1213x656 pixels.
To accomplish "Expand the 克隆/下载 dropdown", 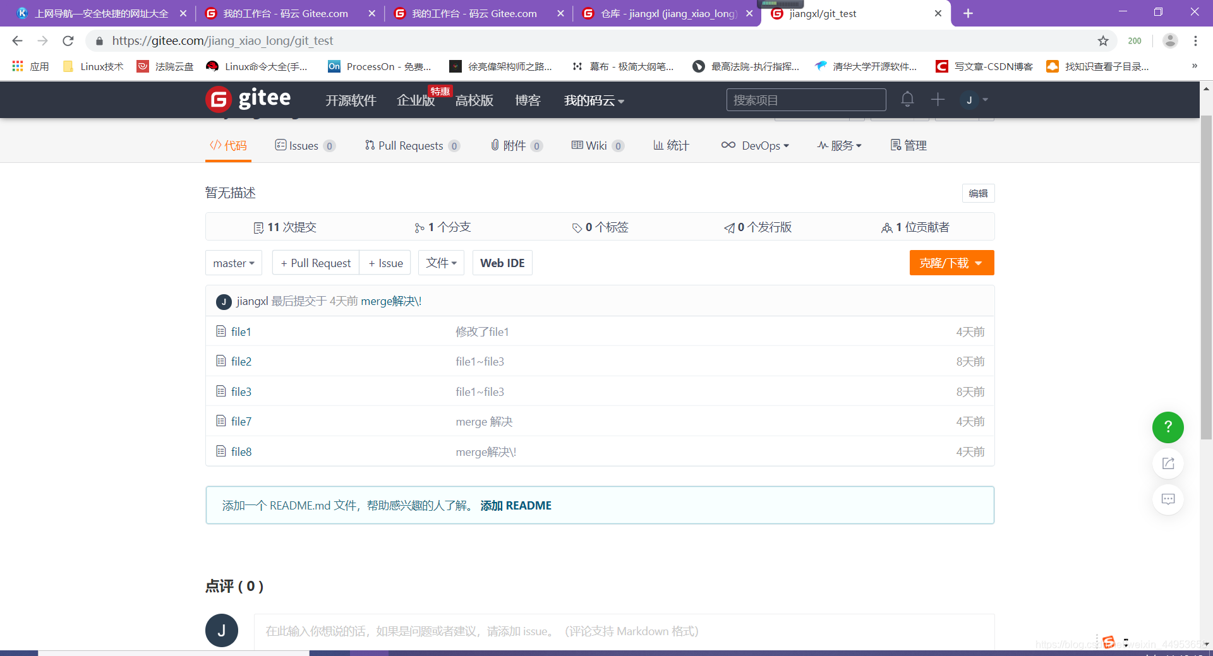I will point(951,263).
